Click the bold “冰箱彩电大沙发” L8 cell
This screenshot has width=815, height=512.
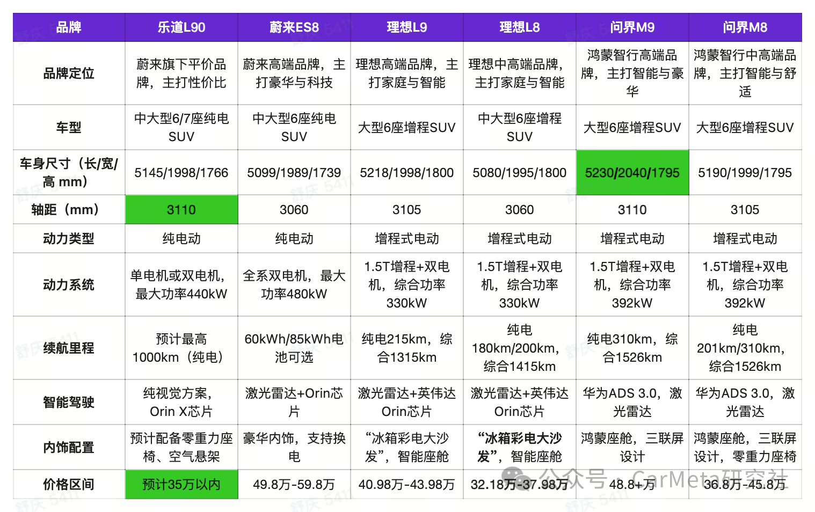(x=520, y=448)
